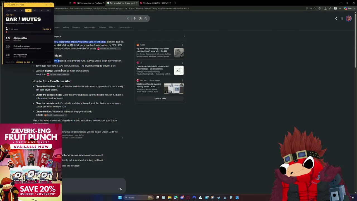Open Microsoft Edge from the taskbar
This screenshot has height=201, width=357.
(176, 198)
